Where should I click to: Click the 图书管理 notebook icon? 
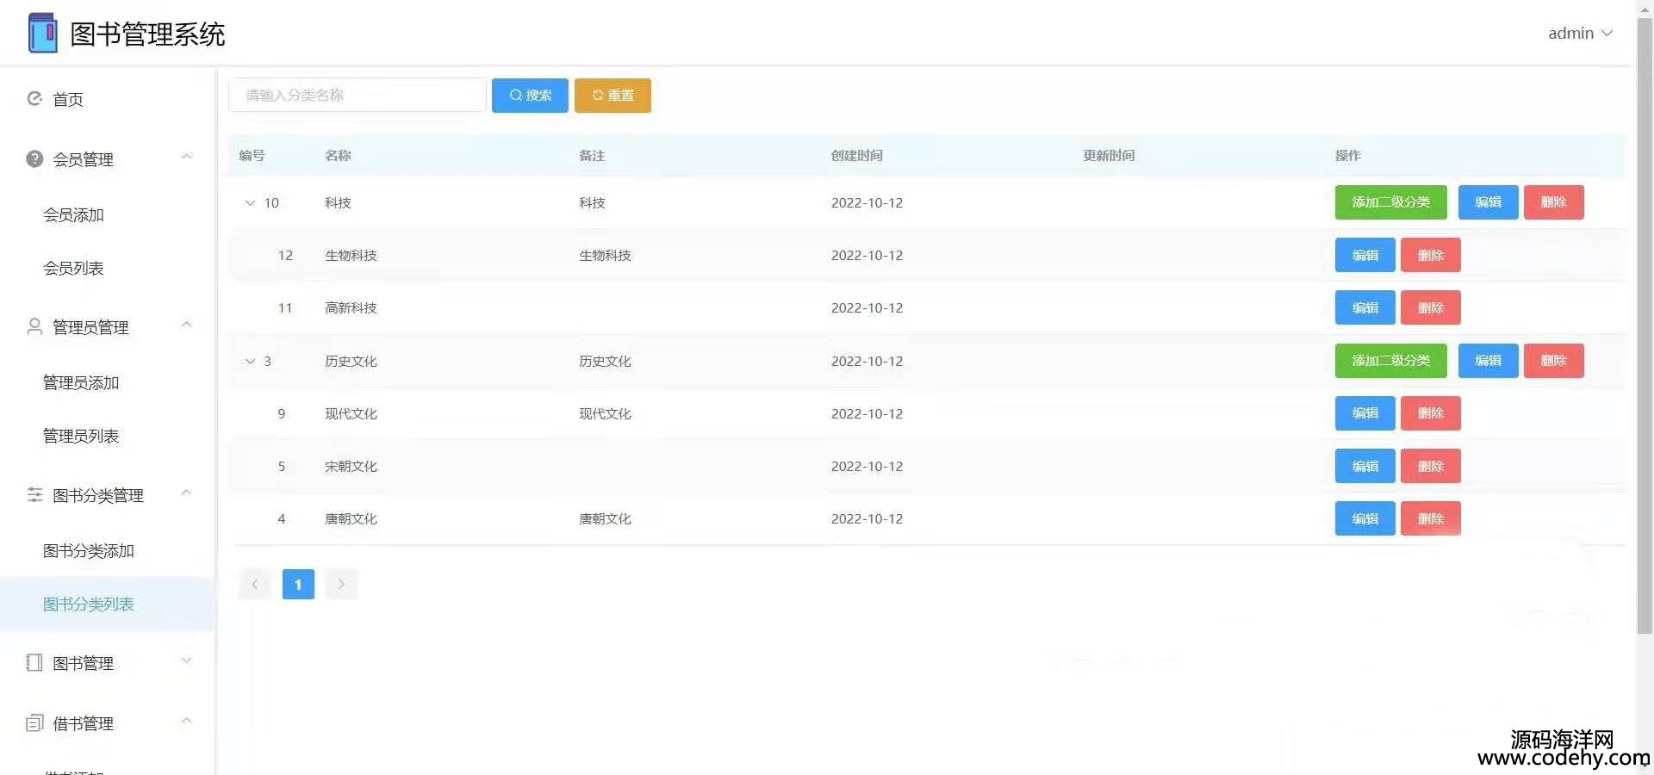[34, 663]
